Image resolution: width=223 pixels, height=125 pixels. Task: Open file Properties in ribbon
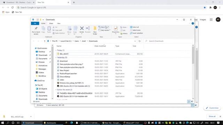pyautogui.click(x=116, y=30)
